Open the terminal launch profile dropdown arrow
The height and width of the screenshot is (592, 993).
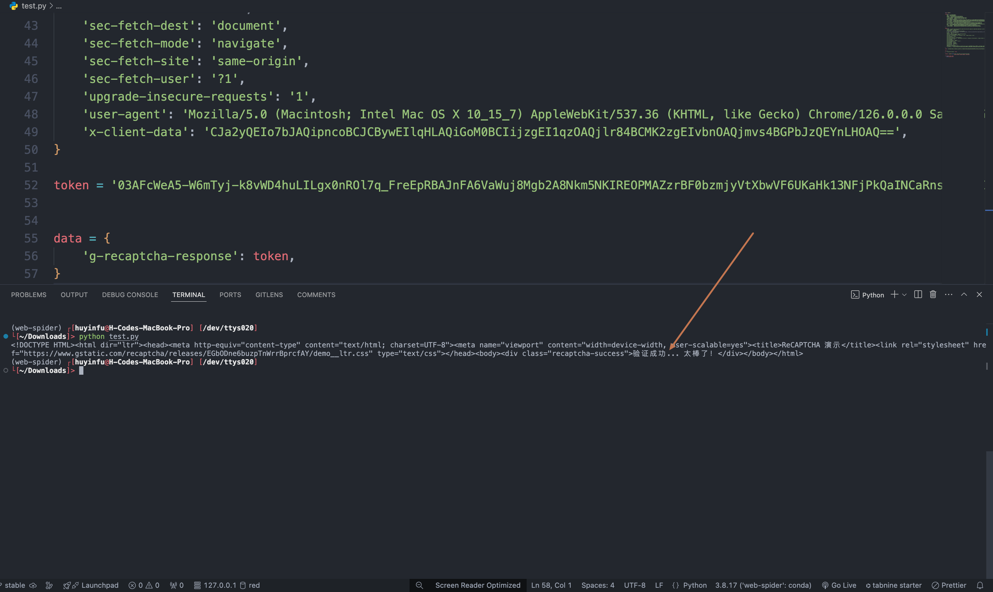pos(904,295)
